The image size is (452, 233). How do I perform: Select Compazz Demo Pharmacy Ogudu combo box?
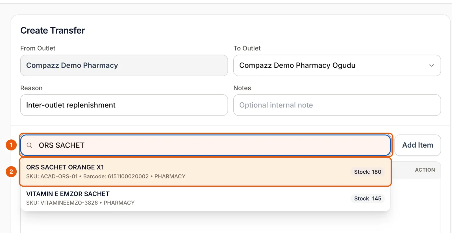[x=337, y=65]
